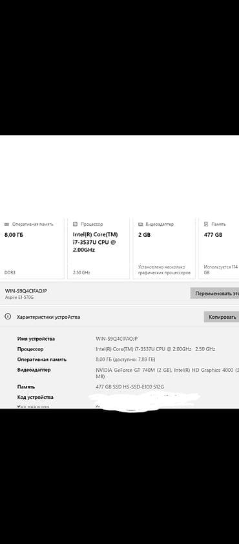Select the Установлено несколько графических процессоров note

point(164,270)
